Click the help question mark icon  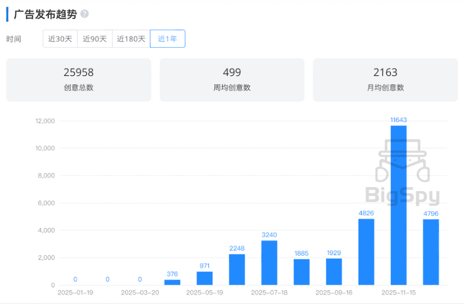[x=85, y=14]
